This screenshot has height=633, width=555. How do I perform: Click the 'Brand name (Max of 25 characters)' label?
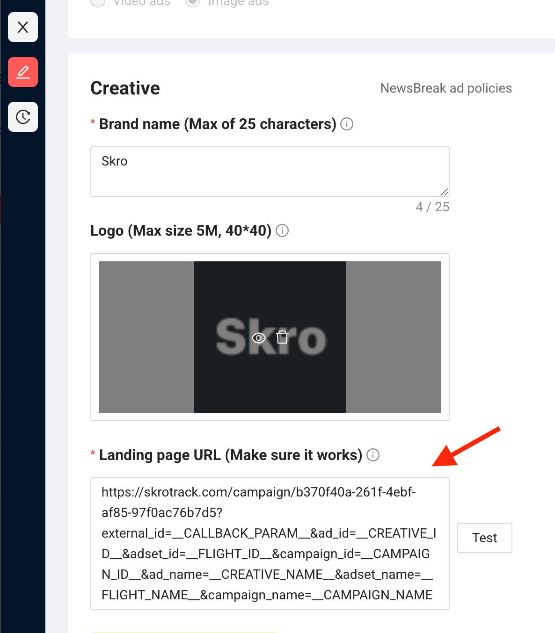(x=218, y=124)
